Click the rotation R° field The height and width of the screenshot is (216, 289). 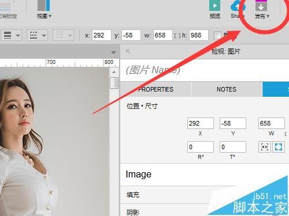tap(201, 147)
